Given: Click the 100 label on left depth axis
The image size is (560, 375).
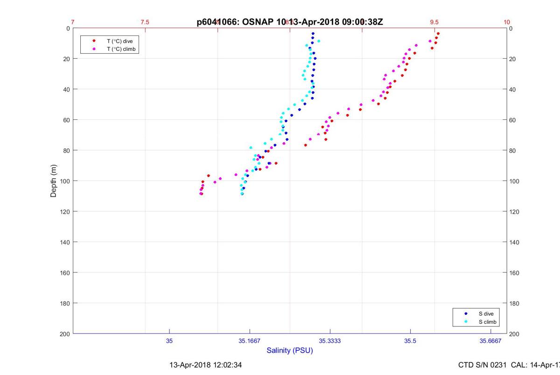Looking at the screenshot, I should (65, 181).
